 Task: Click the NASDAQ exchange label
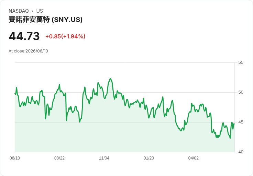pyautogui.click(x=19, y=11)
